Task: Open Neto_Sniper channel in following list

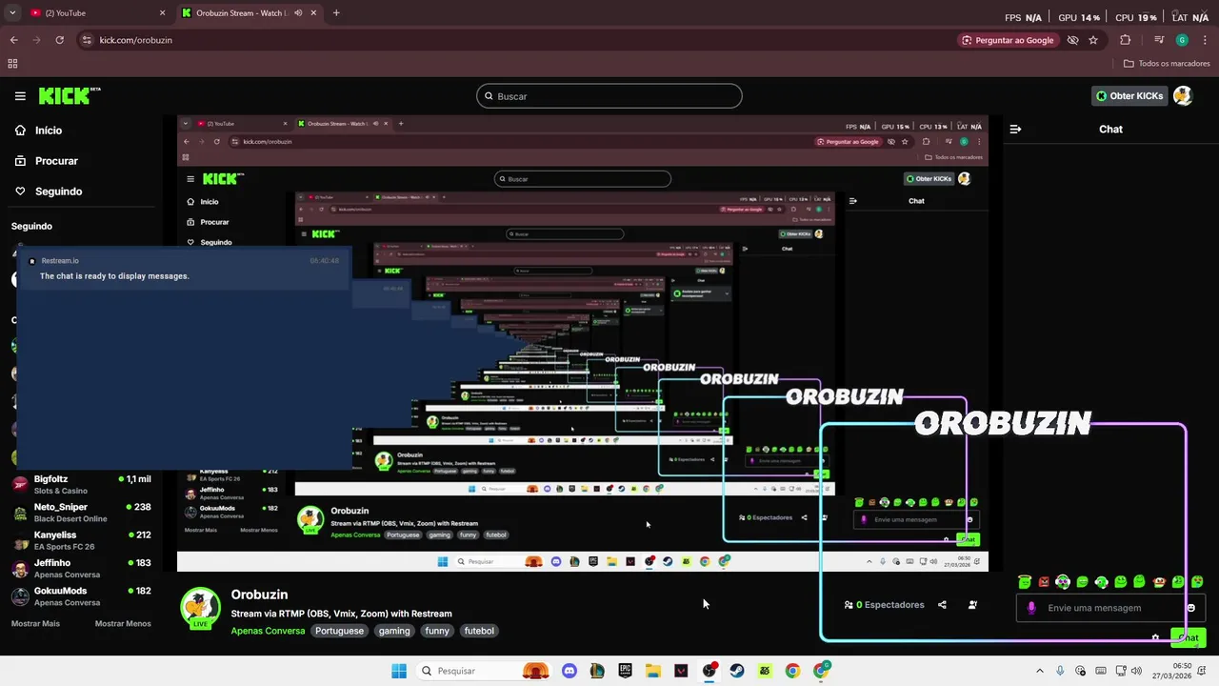Action: 81,513
